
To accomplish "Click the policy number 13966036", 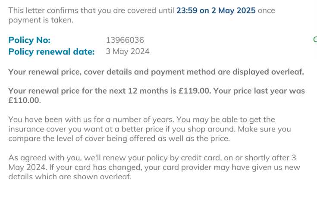I will point(125,40).
